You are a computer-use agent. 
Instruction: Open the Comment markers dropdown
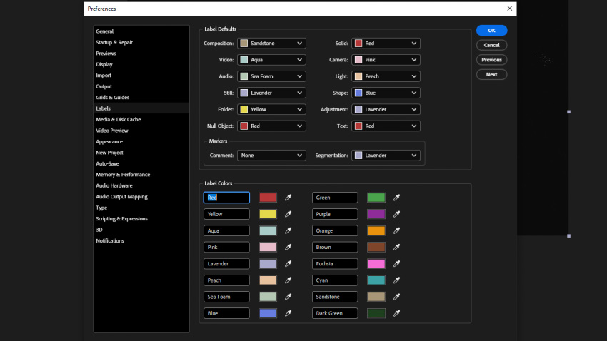point(271,155)
